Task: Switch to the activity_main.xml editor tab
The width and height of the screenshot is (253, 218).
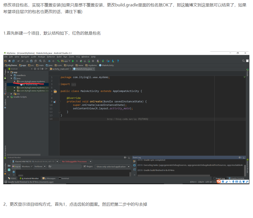Action: (x=60, y=69)
